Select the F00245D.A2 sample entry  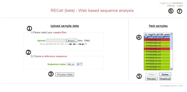(x=157, y=43)
